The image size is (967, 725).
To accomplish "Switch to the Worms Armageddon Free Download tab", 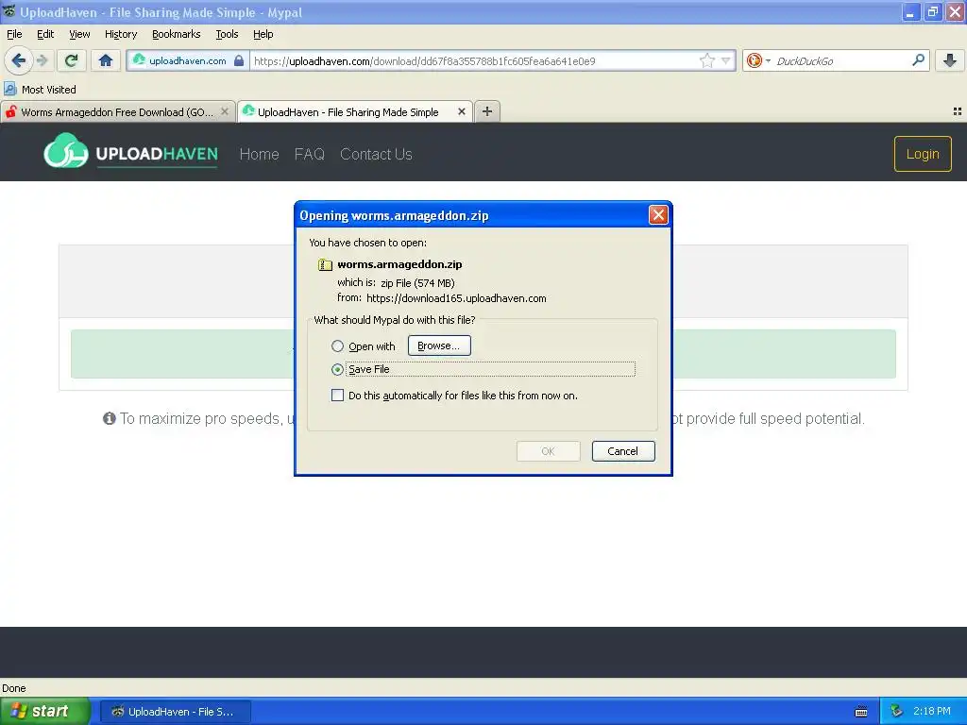I will (x=117, y=111).
